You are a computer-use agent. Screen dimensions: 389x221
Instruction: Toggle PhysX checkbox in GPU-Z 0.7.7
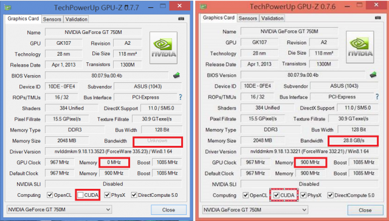pyautogui.click(x=107, y=195)
